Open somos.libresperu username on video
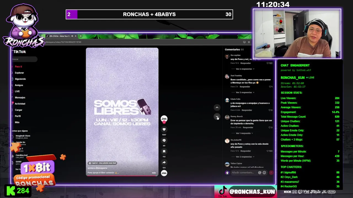 tap(97, 168)
